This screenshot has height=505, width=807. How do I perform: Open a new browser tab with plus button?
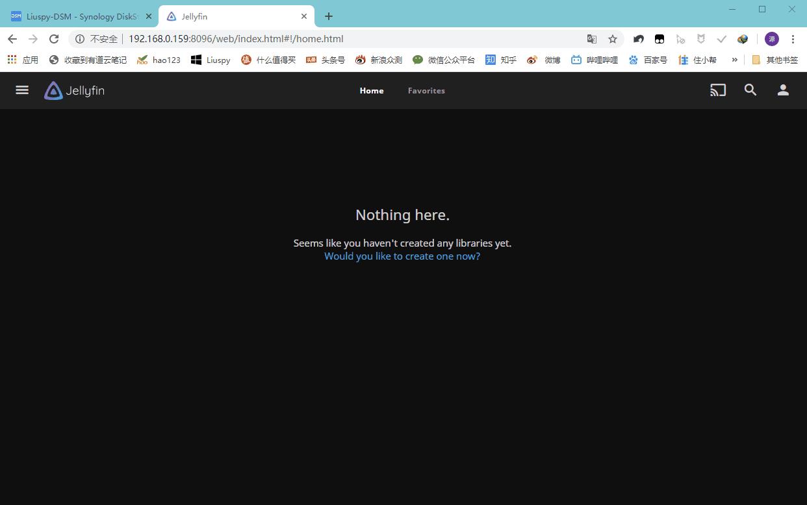click(x=329, y=16)
